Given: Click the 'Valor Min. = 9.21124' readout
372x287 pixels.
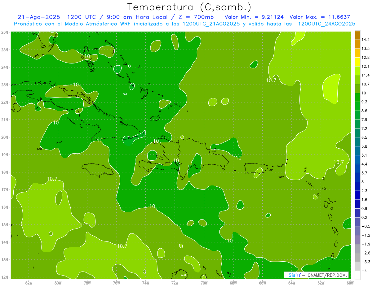Looking at the screenshot, I should click(254, 17).
